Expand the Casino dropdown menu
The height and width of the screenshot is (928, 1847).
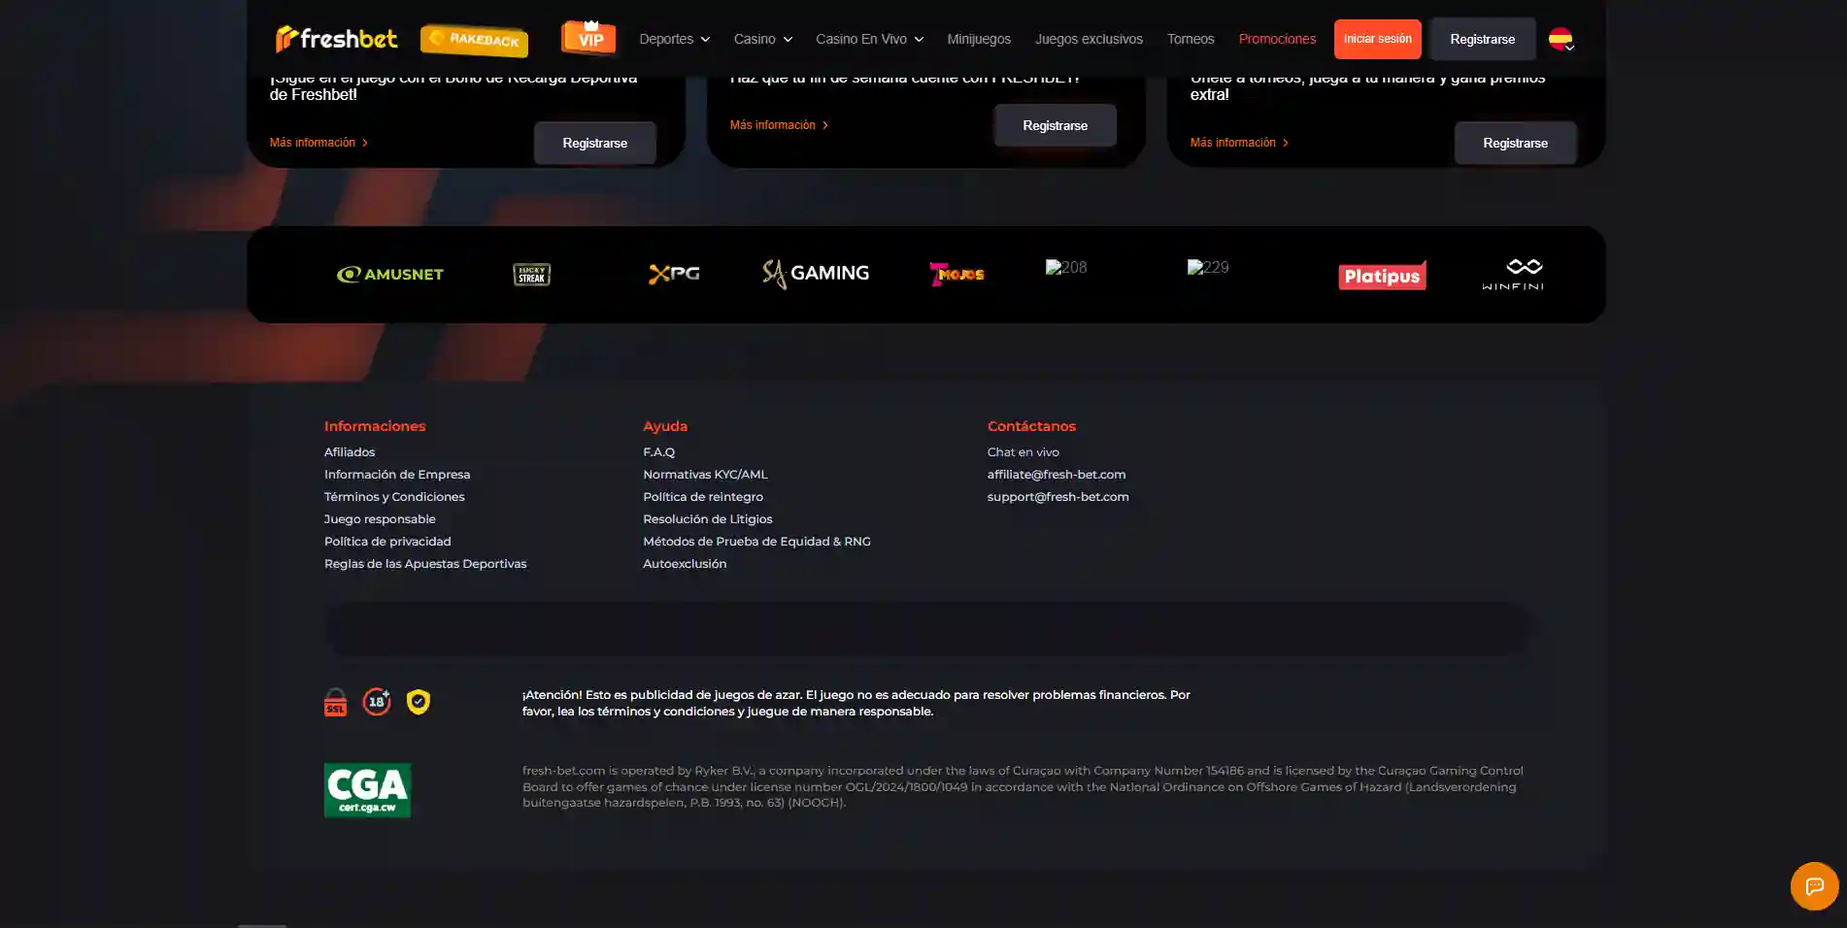(x=763, y=39)
